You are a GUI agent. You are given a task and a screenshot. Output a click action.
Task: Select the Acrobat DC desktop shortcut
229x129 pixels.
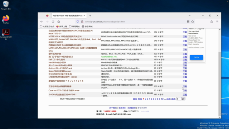(x=6, y=34)
